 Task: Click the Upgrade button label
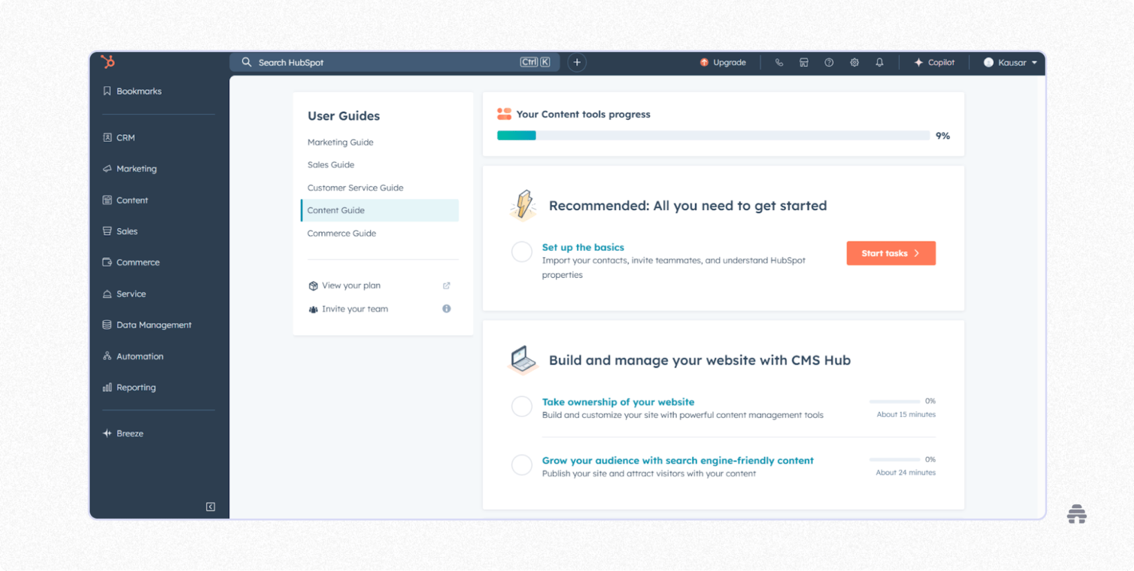click(x=729, y=62)
